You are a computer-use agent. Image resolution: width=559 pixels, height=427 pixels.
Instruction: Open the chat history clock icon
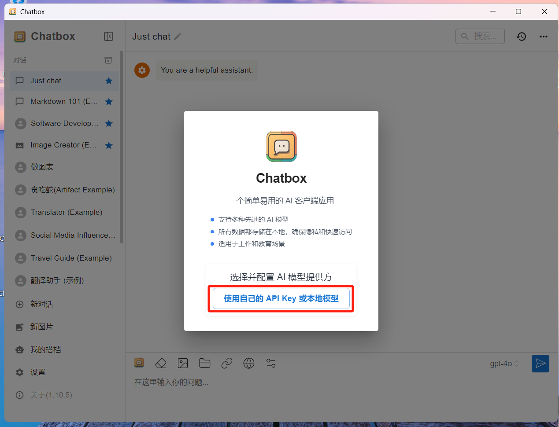pyautogui.click(x=521, y=37)
